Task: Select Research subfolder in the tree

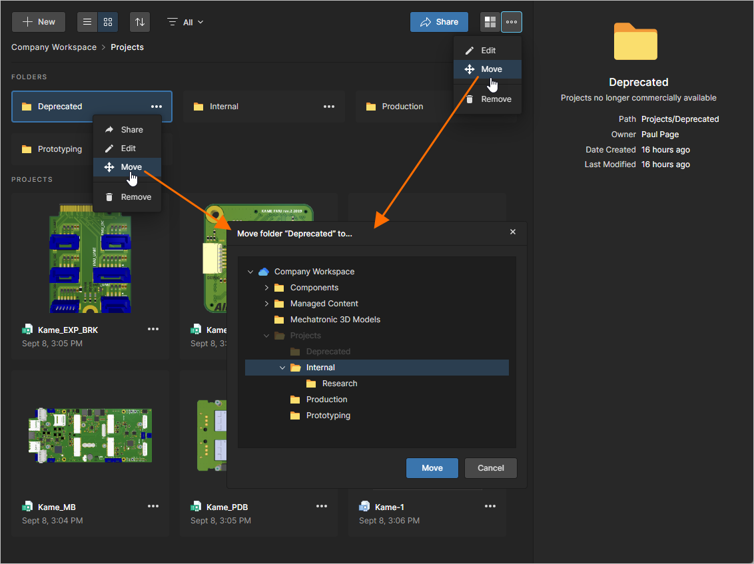Action: (340, 383)
